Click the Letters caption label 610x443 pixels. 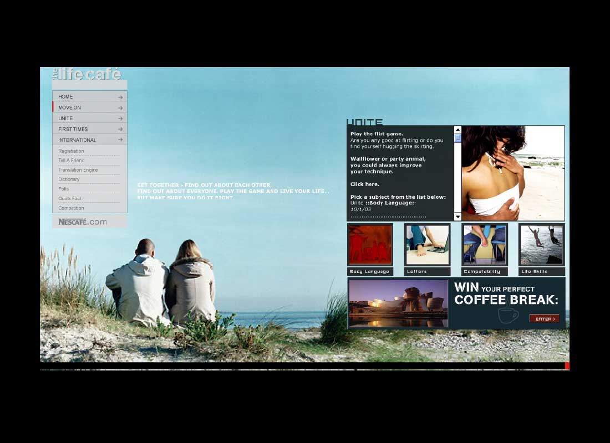tap(427, 272)
